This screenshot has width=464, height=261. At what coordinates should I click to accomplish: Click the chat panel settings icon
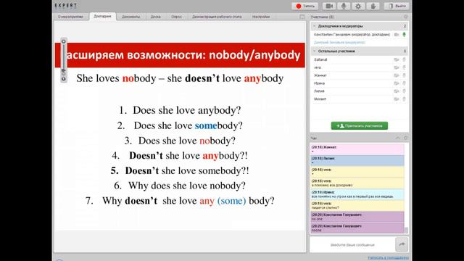406,138
